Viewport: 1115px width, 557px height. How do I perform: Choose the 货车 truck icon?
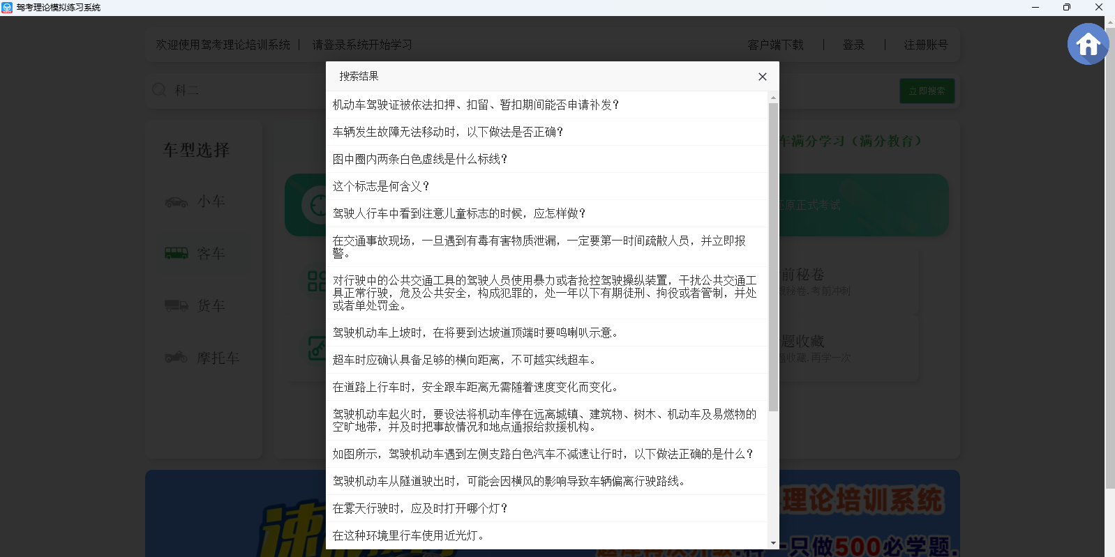point(176,305)
